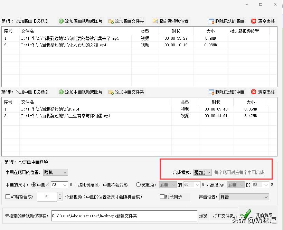Image resolution: width=283 pixels, height=230 pixels.
Task: Enable the 时长同步 checkbox
Action: (x=162, y=197)
